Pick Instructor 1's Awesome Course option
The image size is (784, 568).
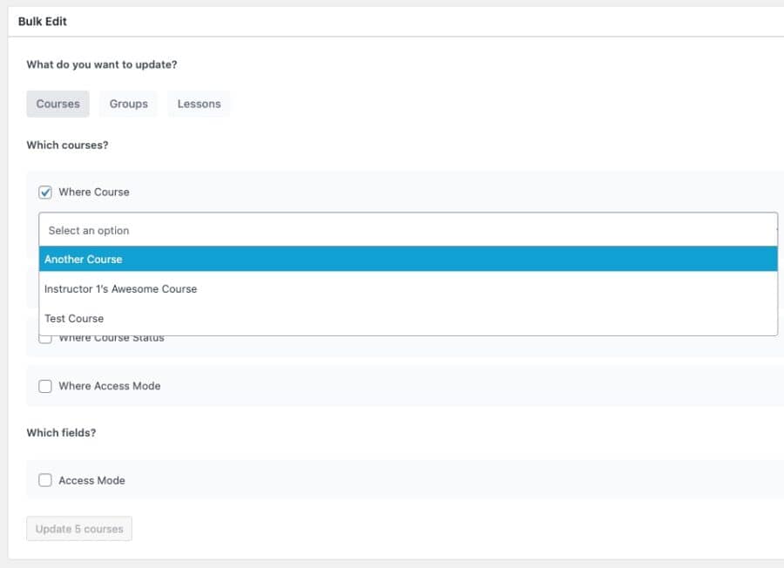(408, 289)
